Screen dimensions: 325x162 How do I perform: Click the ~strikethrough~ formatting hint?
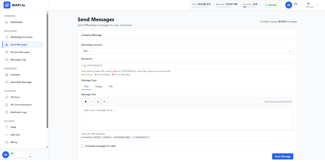tap(122, 137)
